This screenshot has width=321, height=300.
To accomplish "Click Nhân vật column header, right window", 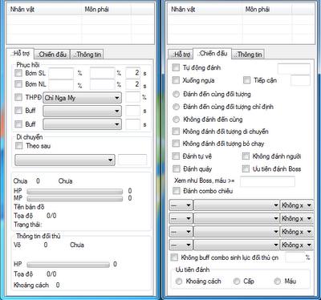I will [205, 10].
